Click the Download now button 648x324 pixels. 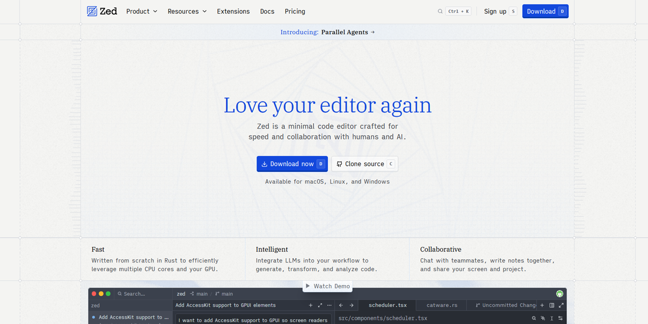coord(292,164)
